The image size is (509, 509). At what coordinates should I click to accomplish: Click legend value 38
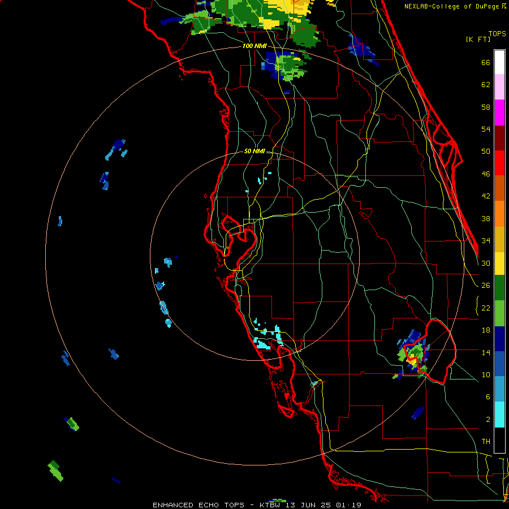coord(486,218)
